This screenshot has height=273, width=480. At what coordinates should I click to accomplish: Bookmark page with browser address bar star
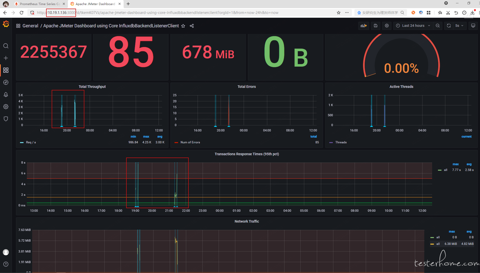pyautogui.click(x=339, y=13)
